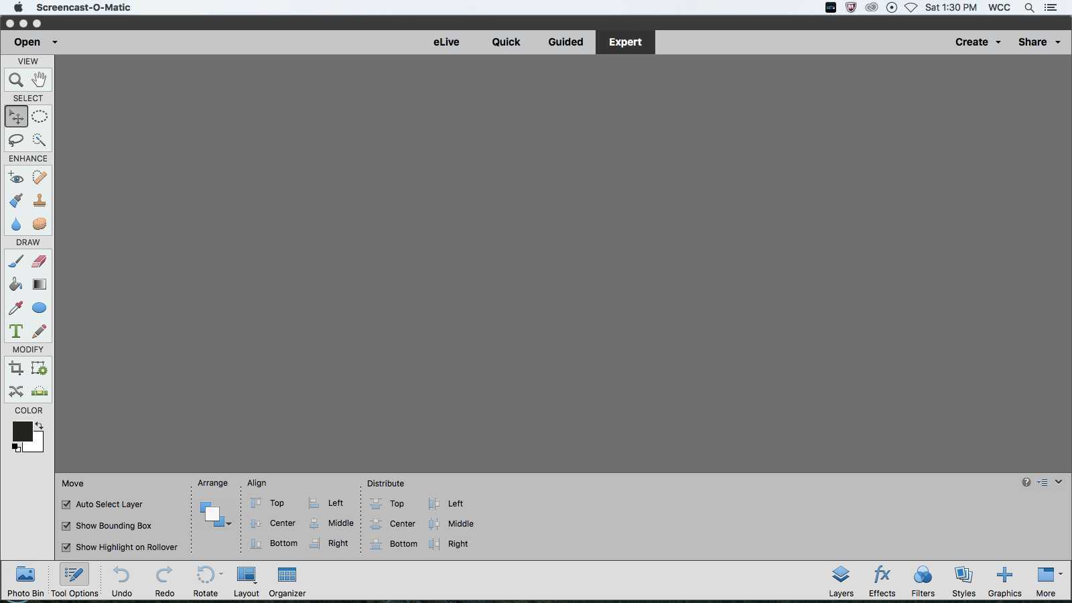The image size is (1072, 603).
Task: Select the Eraser tool
Action: pos(40,261)
